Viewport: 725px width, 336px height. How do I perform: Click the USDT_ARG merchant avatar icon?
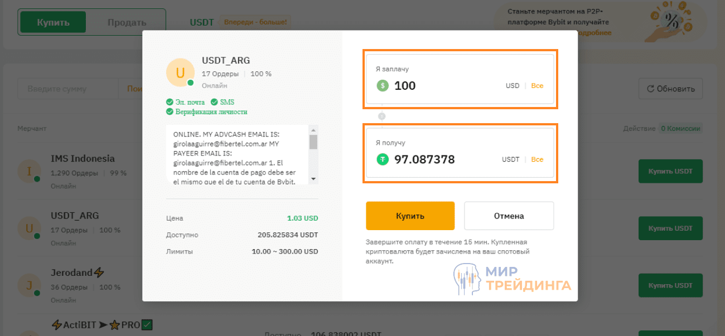tap(180, 72)
